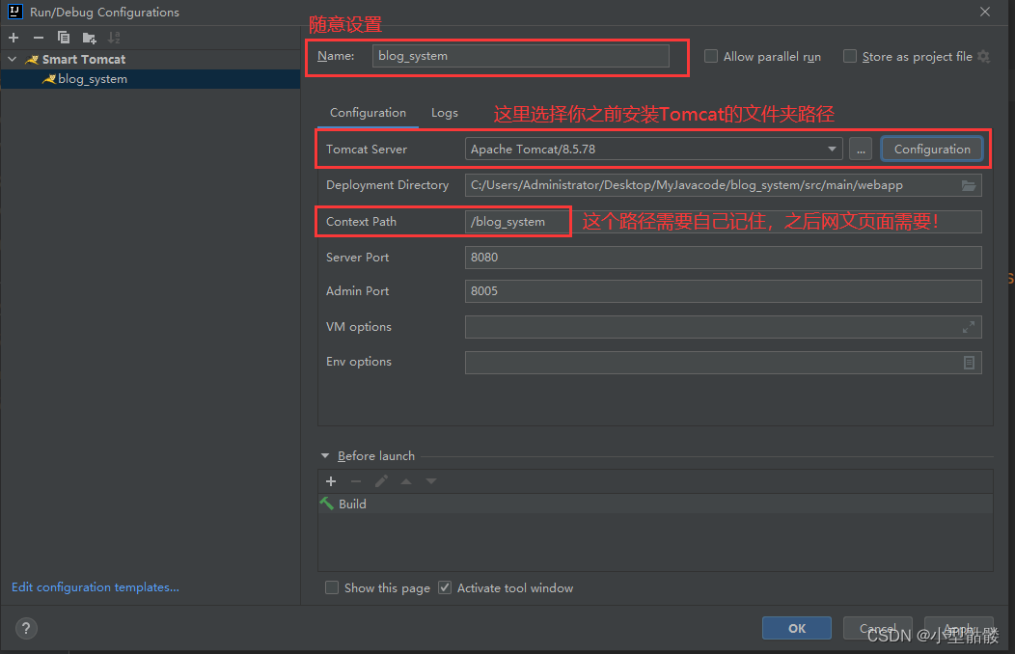The image size is (1015, 654).
Task: Open the Env options editor list icon
Action: click(x=969, y=363)
